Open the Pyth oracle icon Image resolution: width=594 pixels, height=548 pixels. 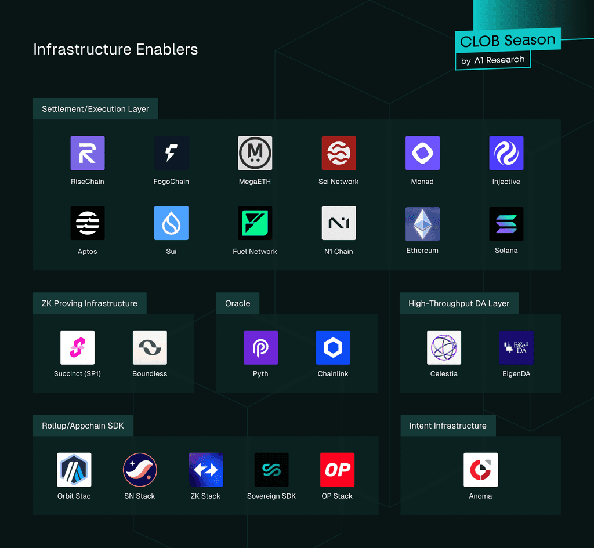tap(260, 347)
